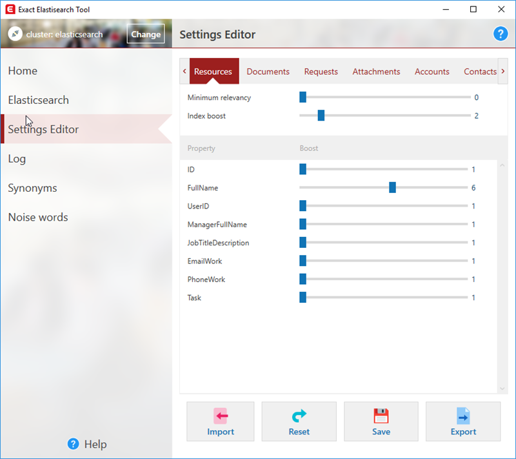The image size is (516, 459).
Task: Click the Index boost slider handle
Action: [x=321, y=116]
